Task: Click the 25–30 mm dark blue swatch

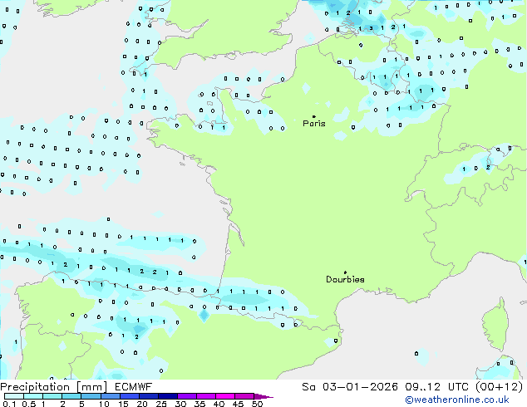Action: click(x=167, y=396)
